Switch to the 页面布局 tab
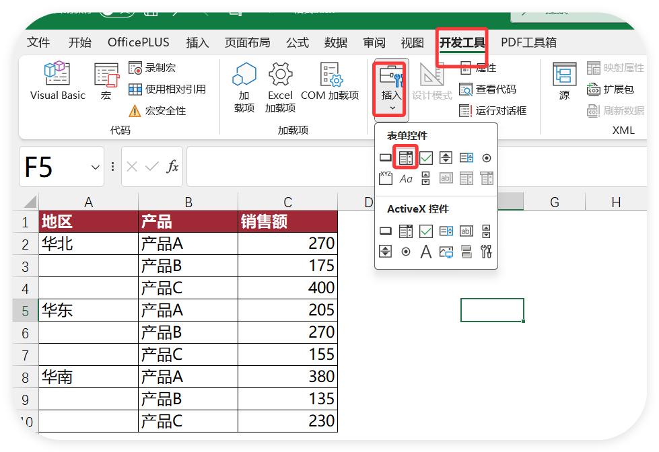The width and height of the screenshot is (659, 452). [x=248, y=42]
